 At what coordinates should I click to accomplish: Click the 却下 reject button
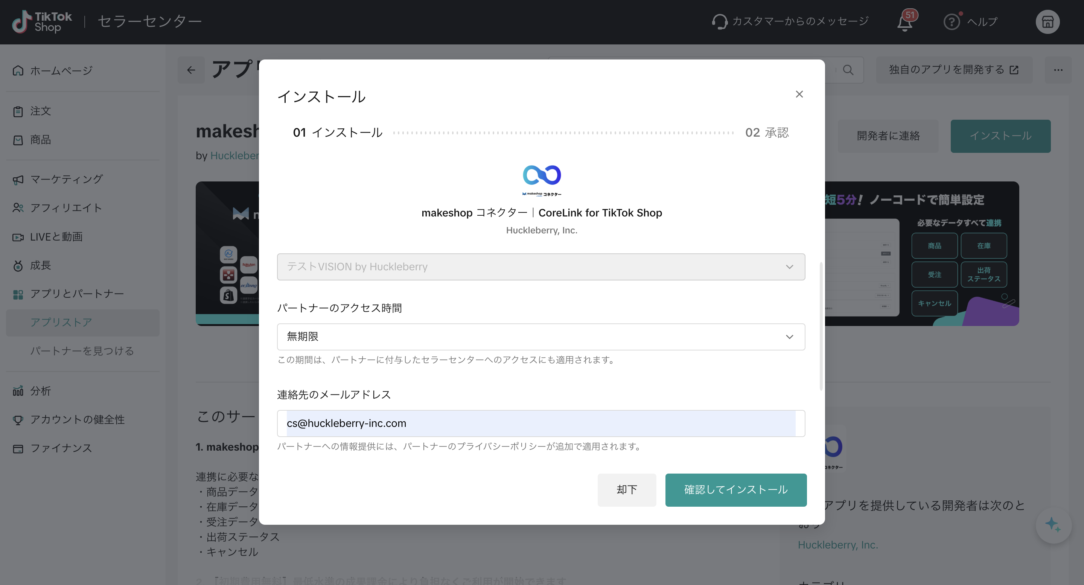[x=627, y=490]
